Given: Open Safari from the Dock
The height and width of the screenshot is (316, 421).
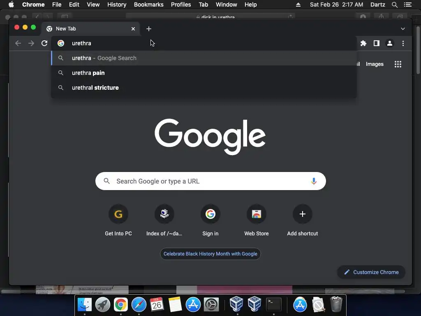Looking at the screenshot, I should click(139, 304).
